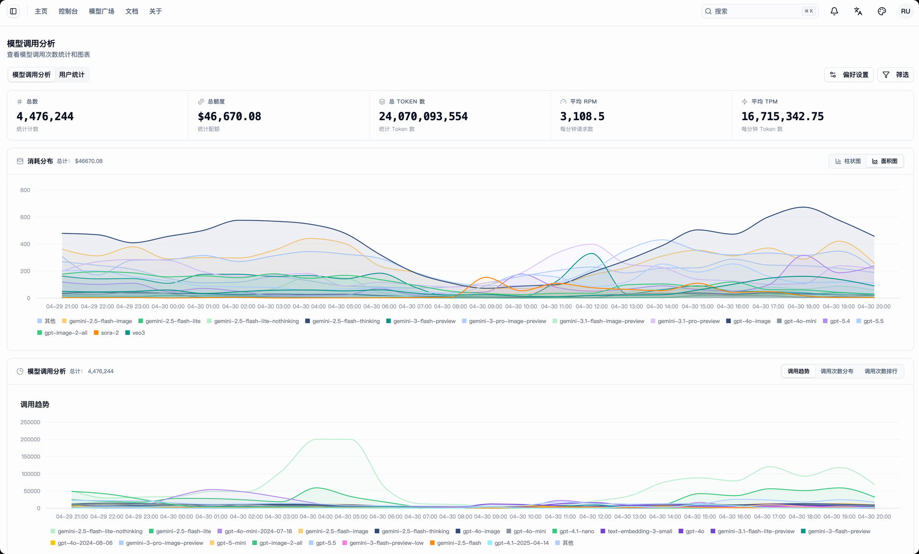Toggle the gemini-3-flash-preview-low legend entry
The image size is (919, 554).
pos(383,543)
